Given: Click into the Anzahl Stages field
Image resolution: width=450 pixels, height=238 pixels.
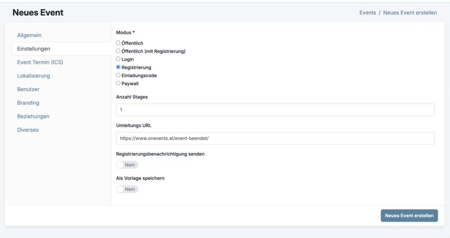Looking at the screenshot, I should pos(275,110).
